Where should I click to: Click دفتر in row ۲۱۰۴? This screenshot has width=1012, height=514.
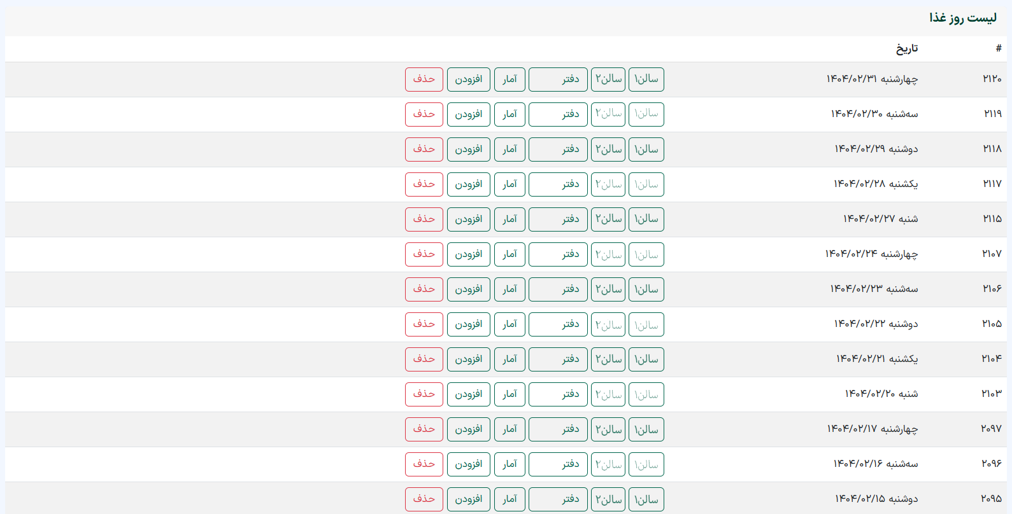point(558,359)
